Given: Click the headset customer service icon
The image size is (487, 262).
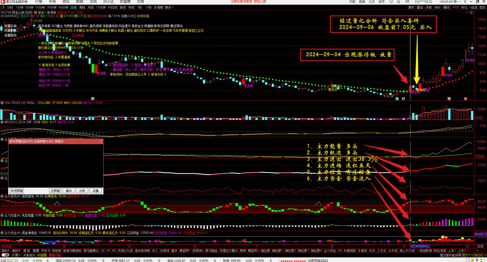Looking at the screenshot, I should click(x=391, y=2).
